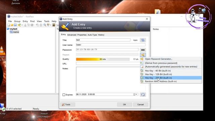Switch to the Entry tab
Viewport: 215px width, 121px height.
[63, 35]
